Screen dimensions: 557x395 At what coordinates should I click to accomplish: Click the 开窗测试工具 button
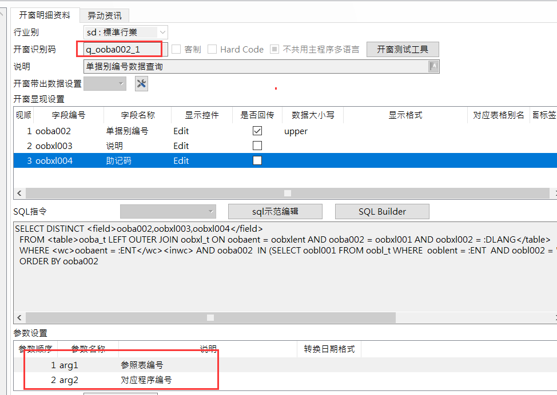click(403, 49)
